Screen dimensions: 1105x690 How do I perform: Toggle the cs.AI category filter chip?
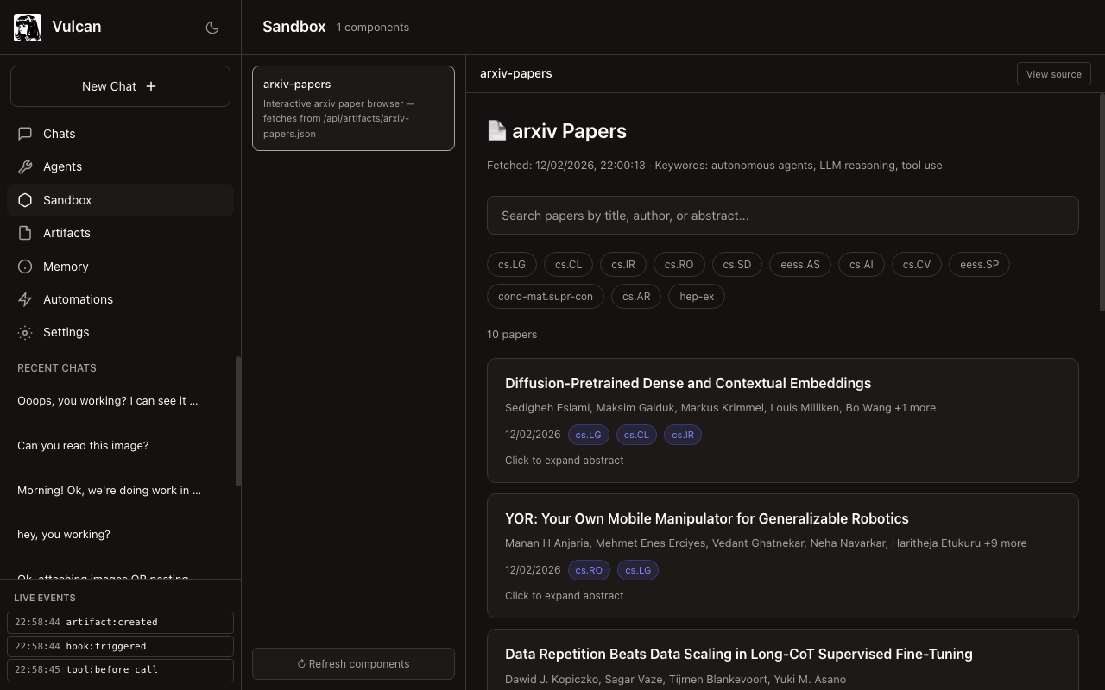[x=861, y=265]
